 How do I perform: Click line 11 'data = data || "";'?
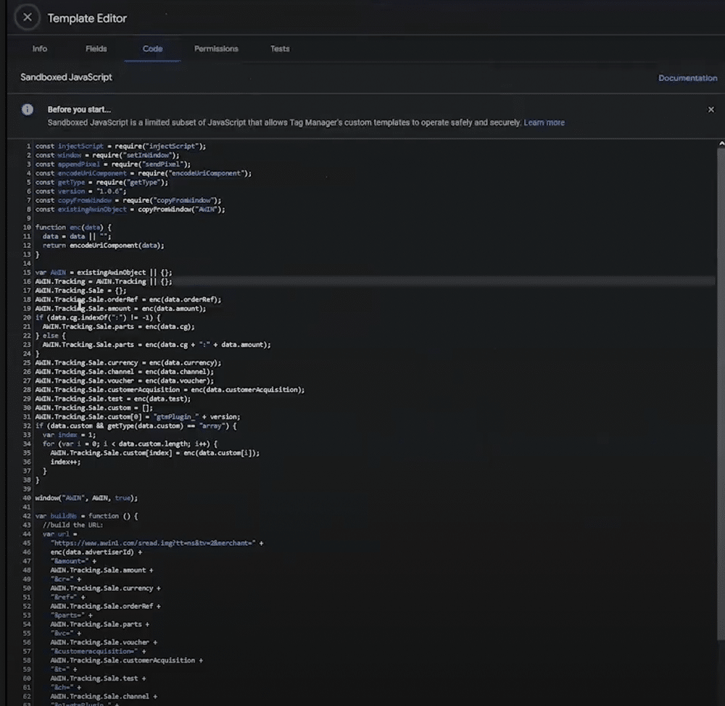coord(77,236)
